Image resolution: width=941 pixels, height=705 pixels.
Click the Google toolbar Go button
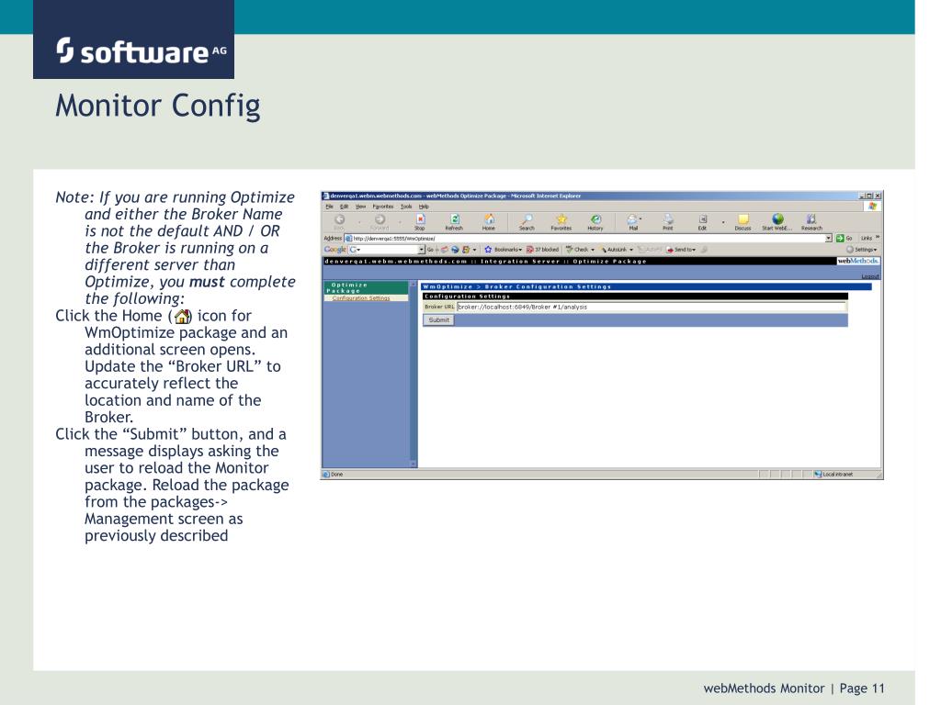tap(430, 250)
